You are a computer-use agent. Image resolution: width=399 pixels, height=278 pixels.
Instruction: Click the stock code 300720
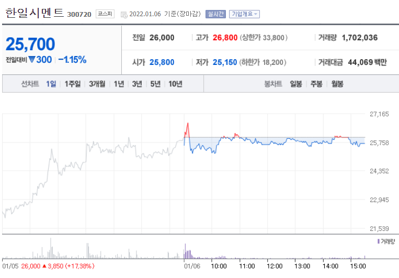click(x=79, y=14)
